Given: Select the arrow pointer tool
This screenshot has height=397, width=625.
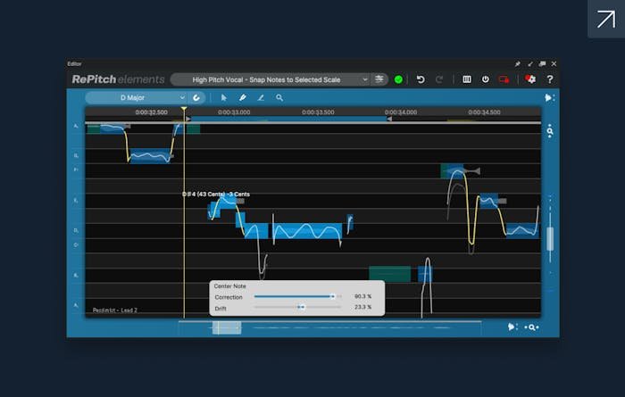Looking at the screenshot, I should tap(224, 97).
